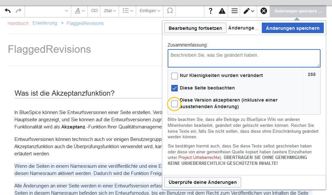The width and height of the screenshot is (332, 195).
Task: Redo the last undone edit
Action: (19, 10)
